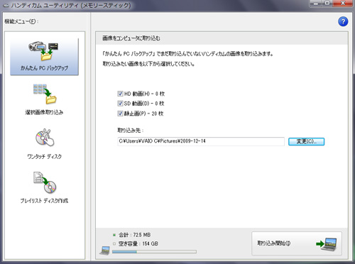This screenshot has height=264, width=355.
Task: Click the 取り込み先 label
Action: pos(131,130)
